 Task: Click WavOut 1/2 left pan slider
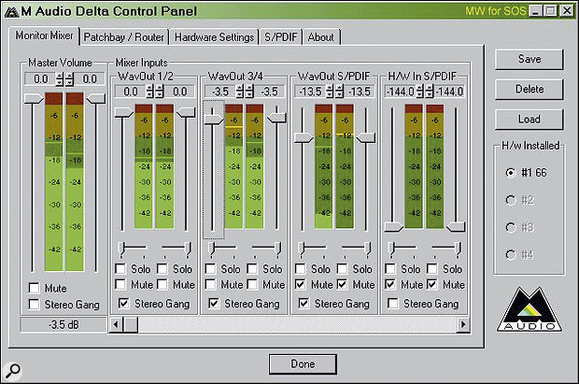point(121,249)
